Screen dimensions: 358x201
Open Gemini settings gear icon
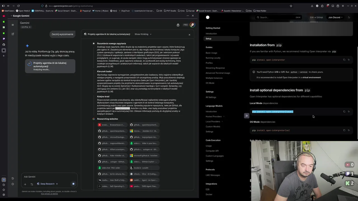[13, 184]
